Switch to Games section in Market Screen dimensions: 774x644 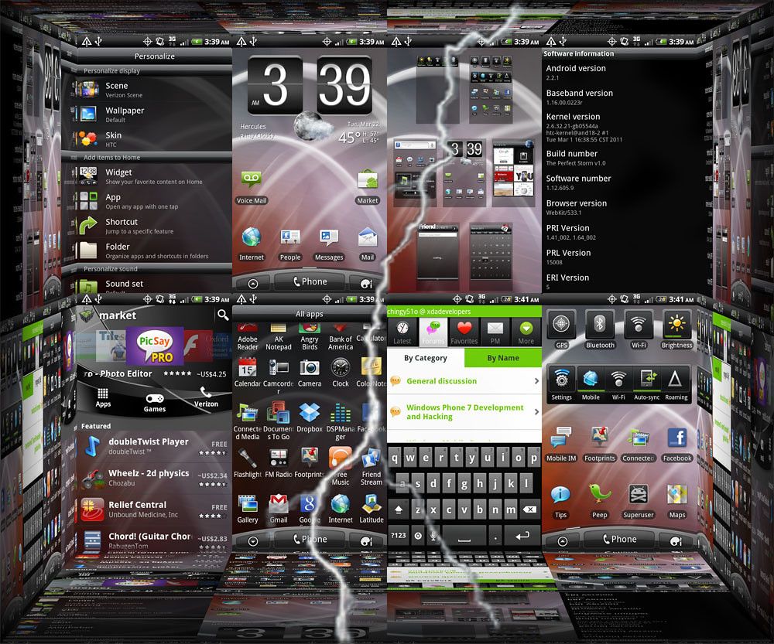(155, 402)
